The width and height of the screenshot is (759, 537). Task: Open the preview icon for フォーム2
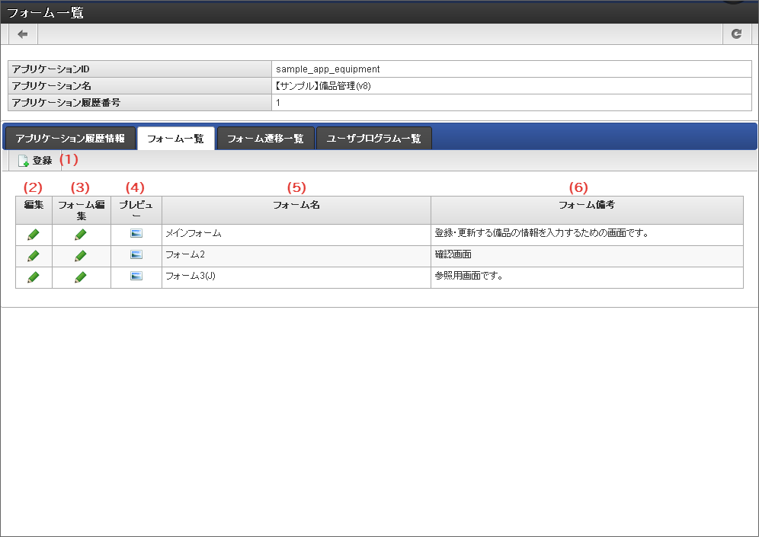pos(136,255)
